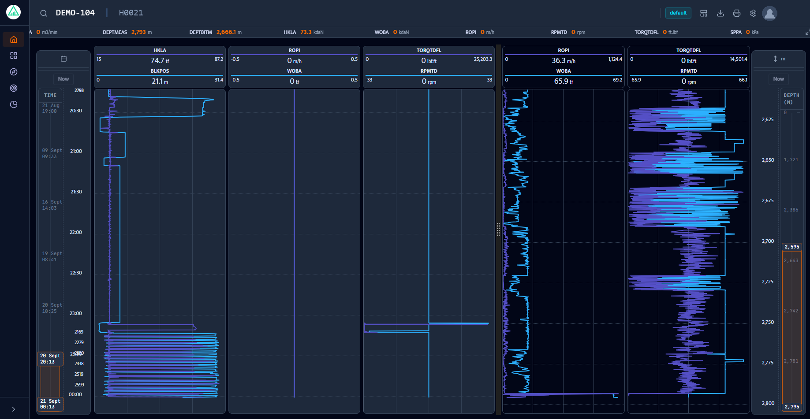This screenshot has height=419, width=810.
Task: Click the 16 Sept 14:03 timeline marker
Action: [52, 205]
